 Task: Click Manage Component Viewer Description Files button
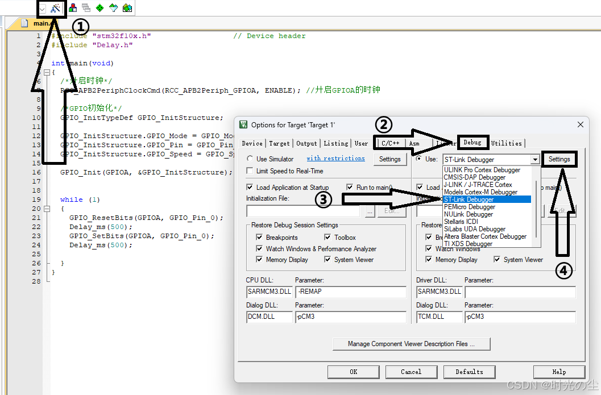click(411, 344)
